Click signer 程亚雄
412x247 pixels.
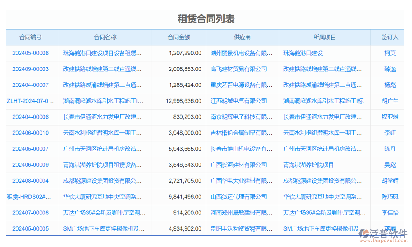[x=390, y=117]
